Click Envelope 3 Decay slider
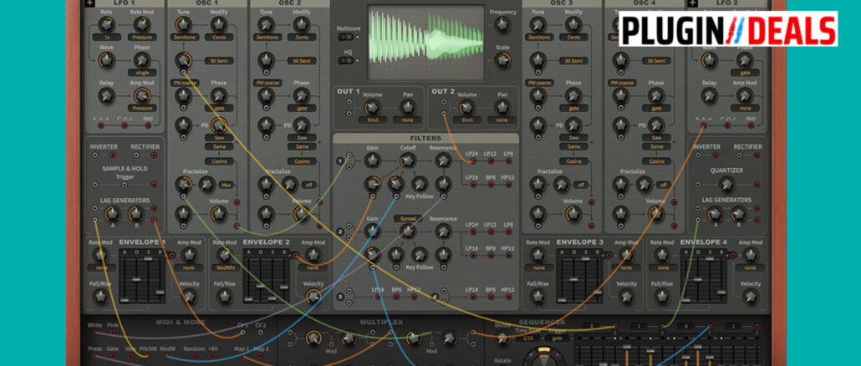Screen dimensions: 861x366 point(573,280)
